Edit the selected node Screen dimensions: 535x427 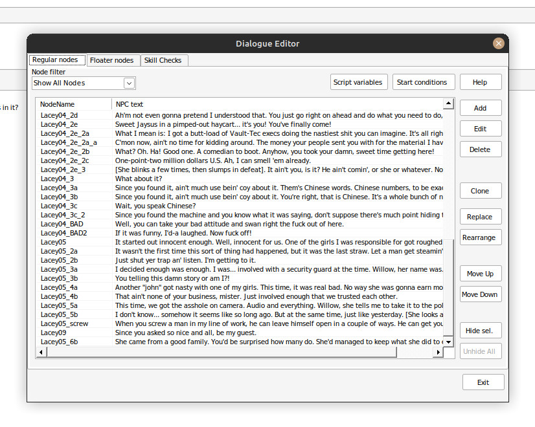pyautogui.click(x=481, y=129)
